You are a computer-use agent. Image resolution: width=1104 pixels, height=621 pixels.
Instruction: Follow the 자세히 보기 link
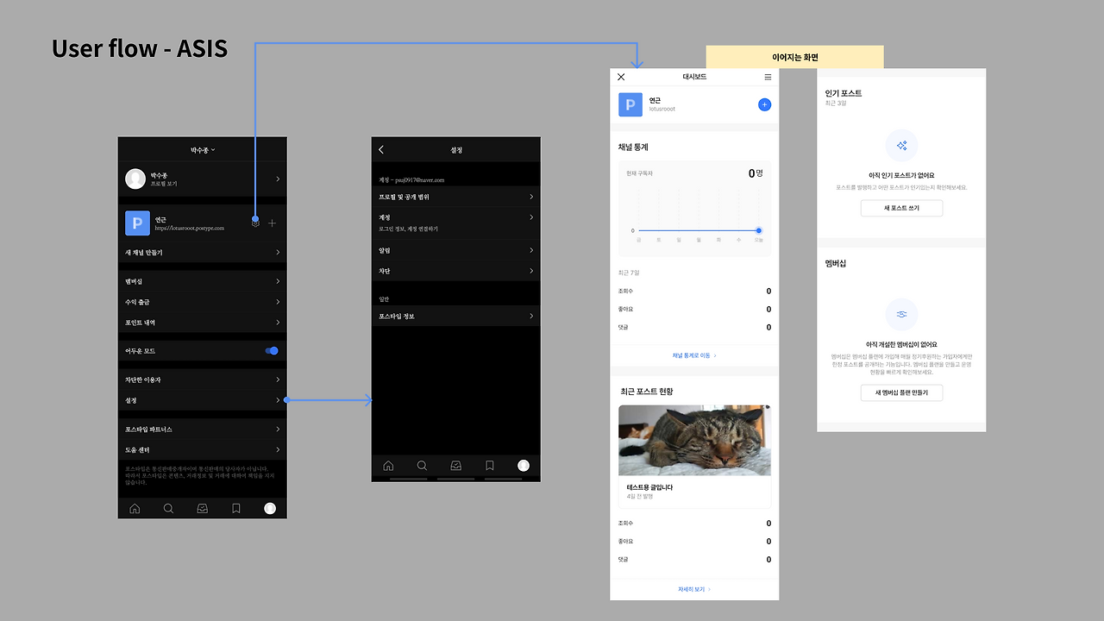(x=694, y=589)
